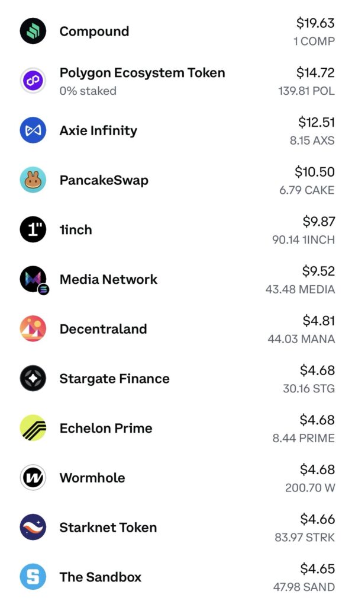
Task: Tap the Wormhole token icon
Action: pos(33,478)
